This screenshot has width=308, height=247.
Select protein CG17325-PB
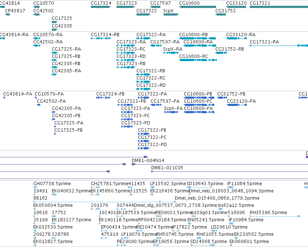[x=68, y=130]
